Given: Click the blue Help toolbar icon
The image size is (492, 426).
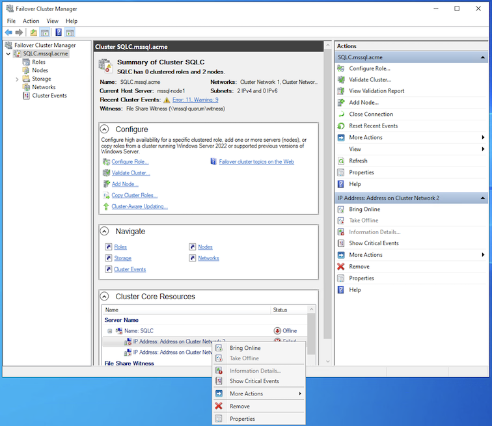Looking at the screenshot, I should coord(59,33).
